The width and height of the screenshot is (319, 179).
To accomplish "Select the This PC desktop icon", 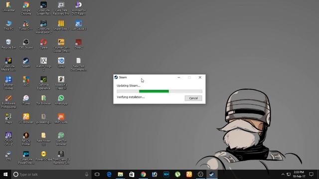I will click(x=8, y=25).
